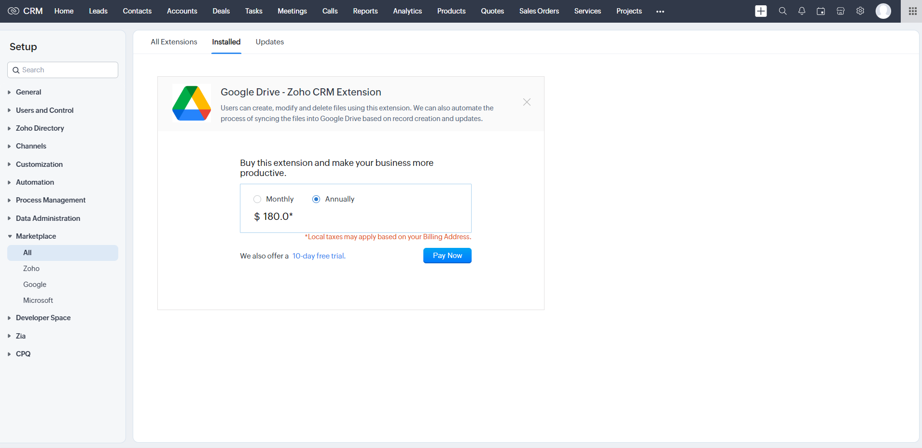The image size is (922, 448).
Task: Switch to the Updates tab
Action: tap(270, 42)
